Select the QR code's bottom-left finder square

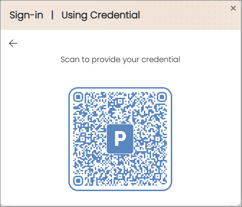(x=78, y=181)
